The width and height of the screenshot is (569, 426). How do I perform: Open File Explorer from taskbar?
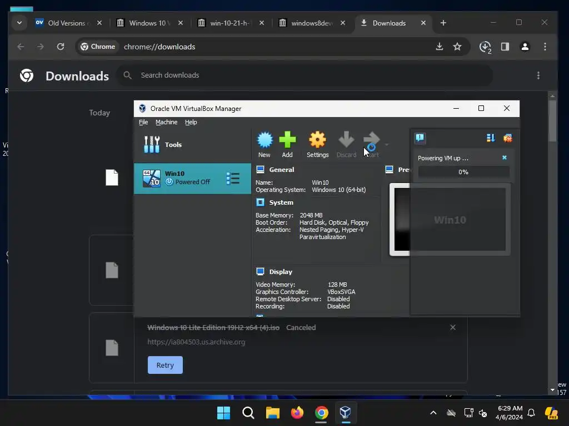(272, 413)
